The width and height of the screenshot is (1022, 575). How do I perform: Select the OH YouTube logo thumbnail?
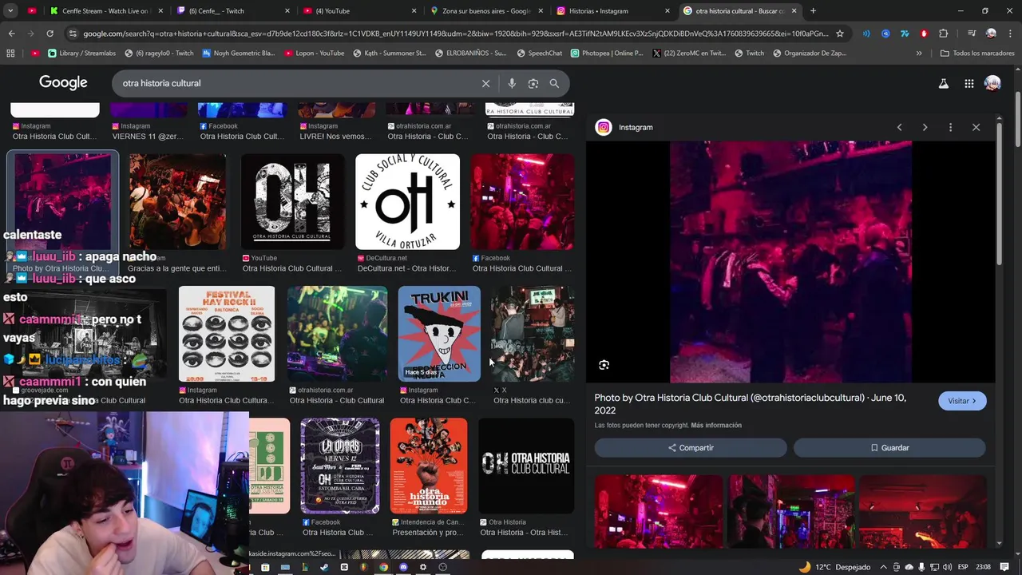pyautogui.click(x=292, y=201)
